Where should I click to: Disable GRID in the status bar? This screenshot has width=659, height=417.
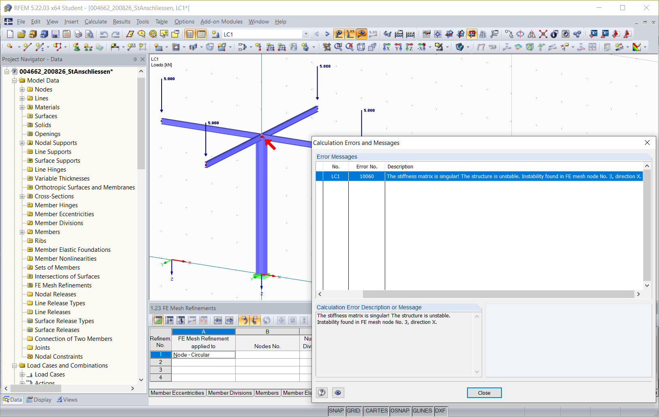(x=354, y=411)
